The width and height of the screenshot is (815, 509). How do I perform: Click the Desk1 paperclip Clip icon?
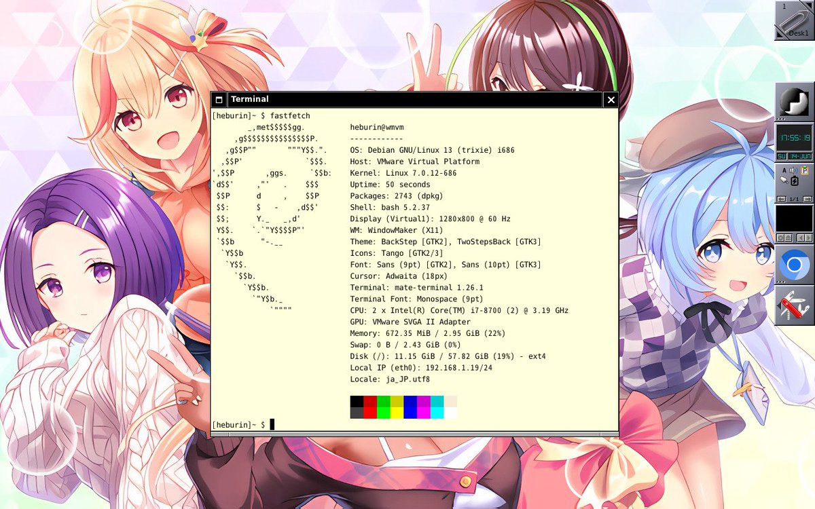pyautogui.click(x=795, y=20)
